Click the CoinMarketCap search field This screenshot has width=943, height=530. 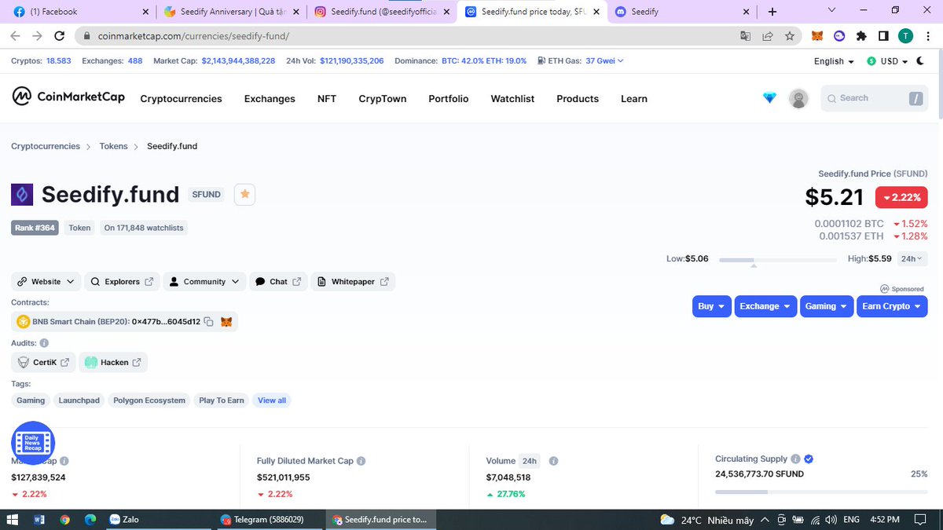[874, 98]
